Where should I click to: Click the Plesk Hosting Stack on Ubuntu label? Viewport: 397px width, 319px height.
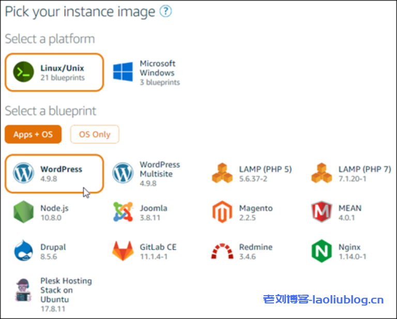click(x=66, y=290)
